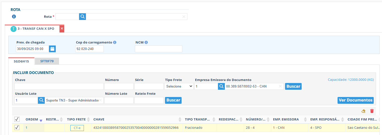This screenshot has width=382, height=135.
Task: Uncheck the checkbox for order row 1
Action: [17, 128]
